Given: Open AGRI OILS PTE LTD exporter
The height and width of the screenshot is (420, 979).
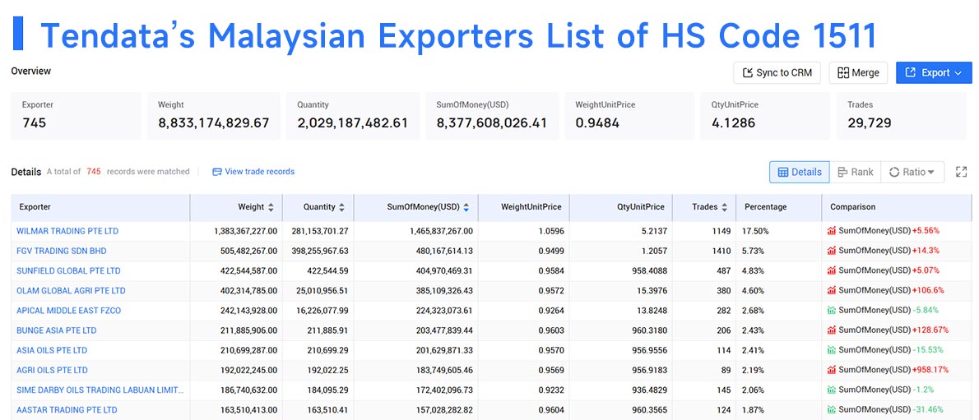Looking at the screenshot, I should [x=53, y=370].
